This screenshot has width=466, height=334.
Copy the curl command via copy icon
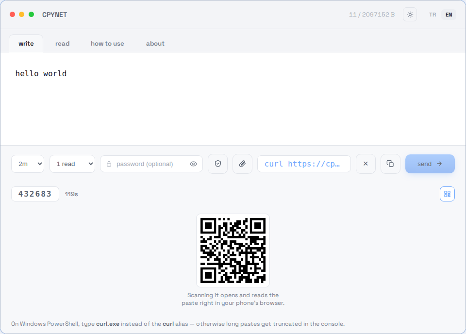point(390,164)
